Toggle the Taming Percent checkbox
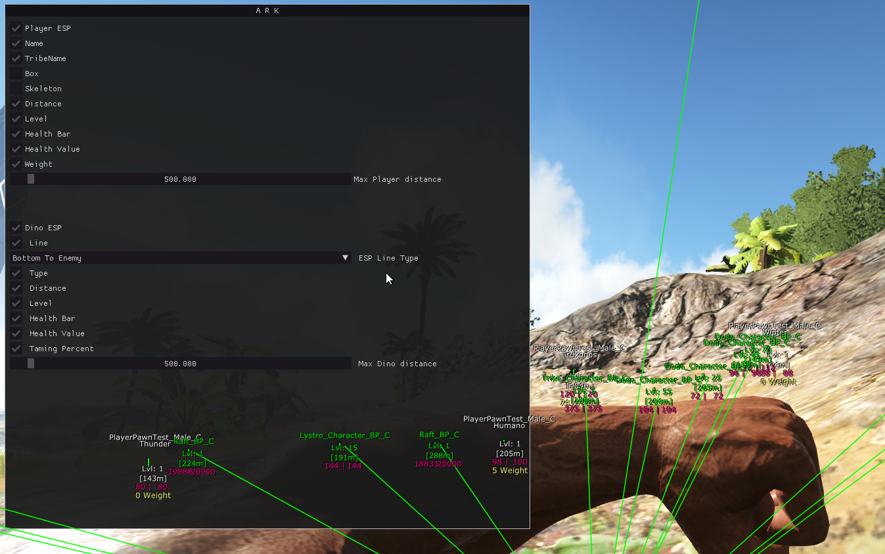Viewport: 885px width, 554px height. point(16,349)
